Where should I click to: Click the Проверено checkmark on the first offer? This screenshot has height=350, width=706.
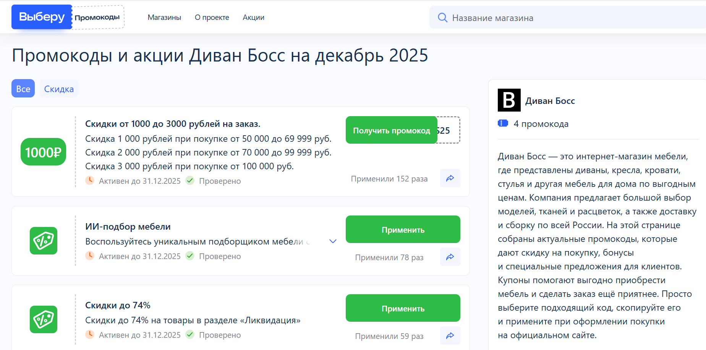pos(190,180)
